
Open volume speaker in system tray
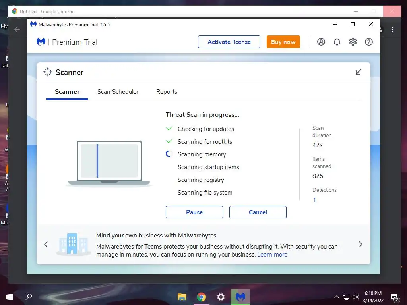[x=356, y=297]
